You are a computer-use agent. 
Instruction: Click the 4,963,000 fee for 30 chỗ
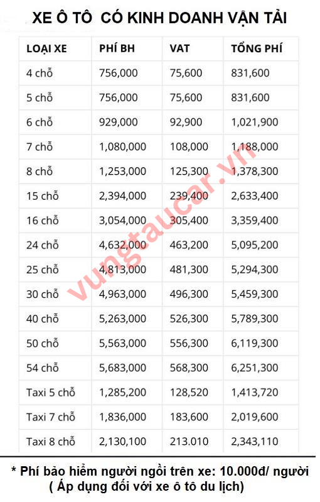[122, 294]
